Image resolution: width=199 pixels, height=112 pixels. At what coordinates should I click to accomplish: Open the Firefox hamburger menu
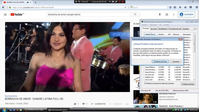pyautogui.click(x=197, y=7)
